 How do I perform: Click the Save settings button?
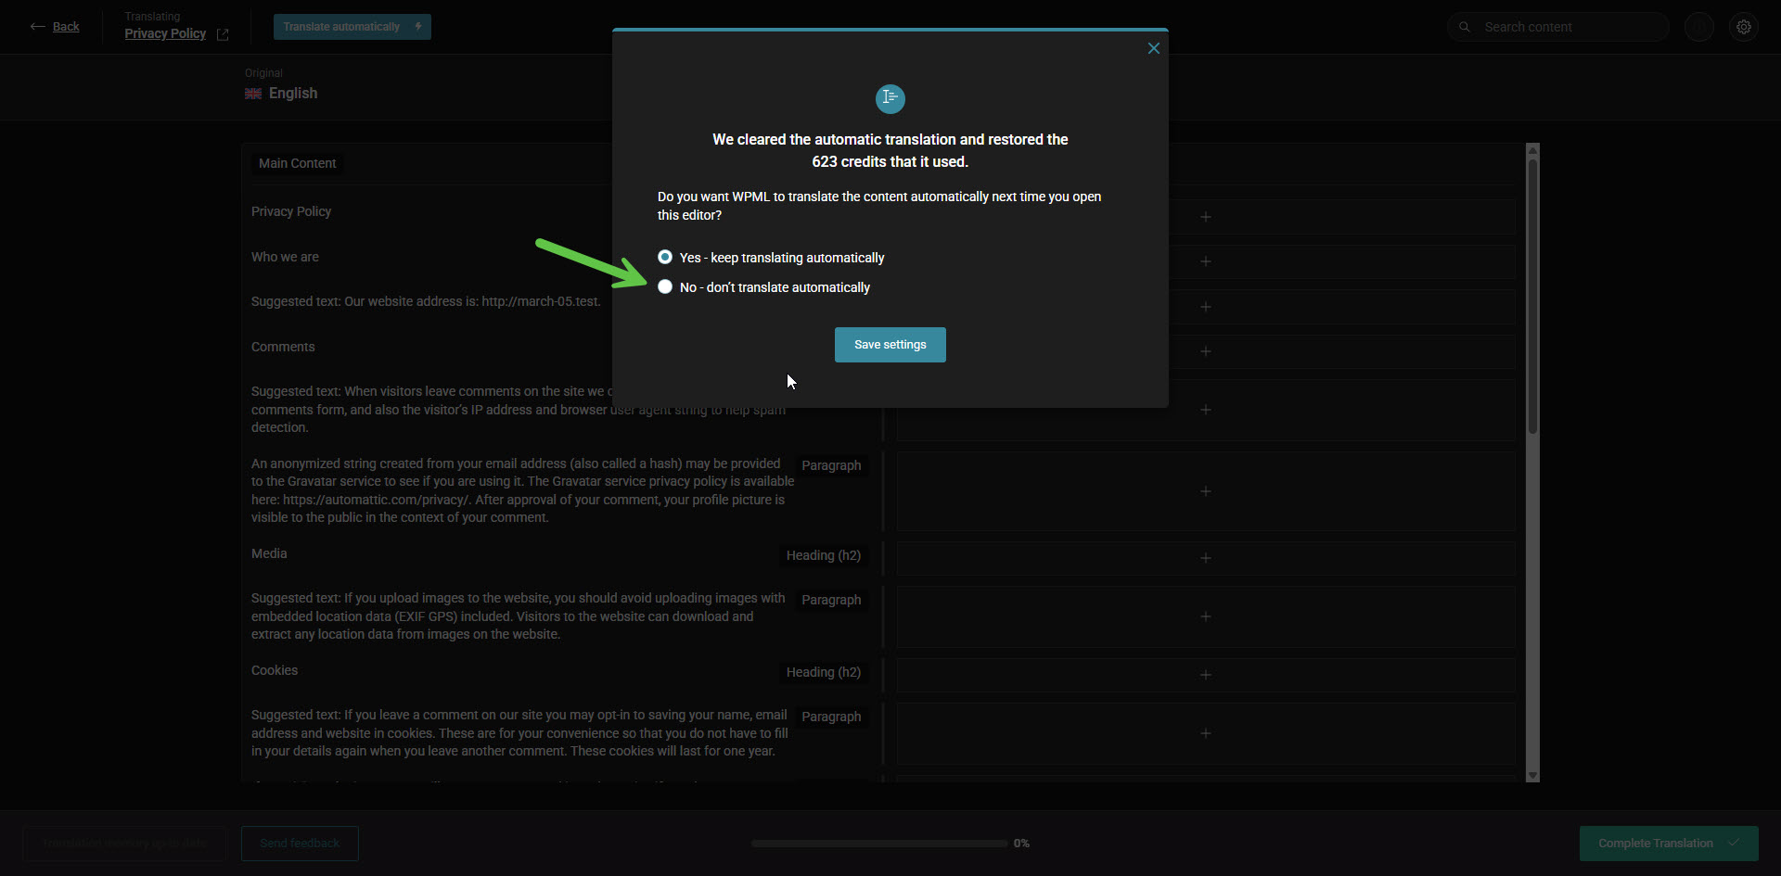click(890, 345)
